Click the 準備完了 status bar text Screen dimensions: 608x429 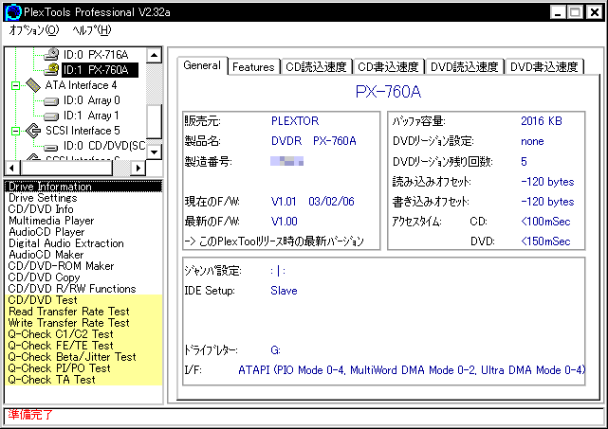(30, 415)
